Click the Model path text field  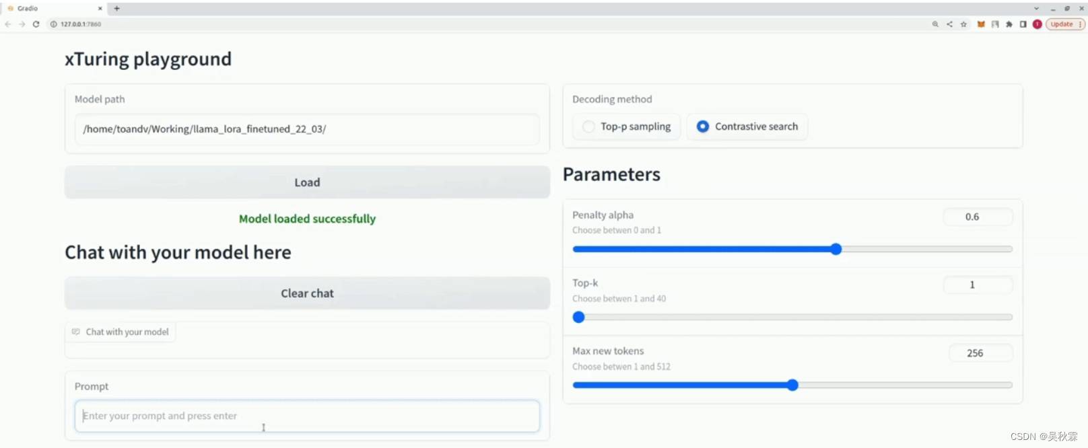point(307,129)
